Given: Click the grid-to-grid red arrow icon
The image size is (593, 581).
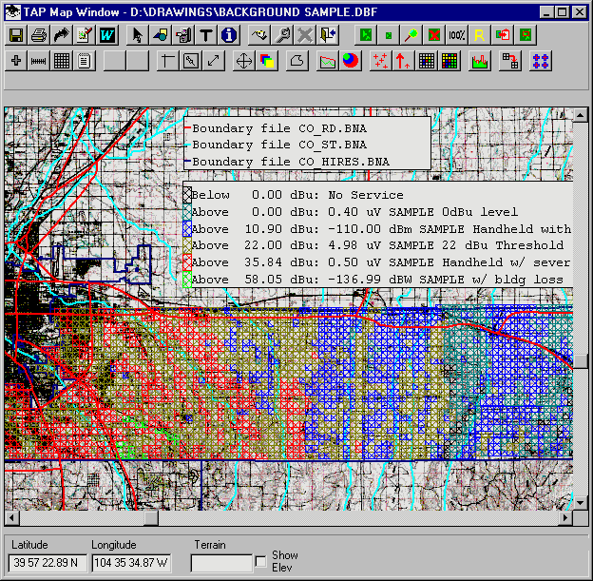Looking at the screenshot, I should point(509,61).
